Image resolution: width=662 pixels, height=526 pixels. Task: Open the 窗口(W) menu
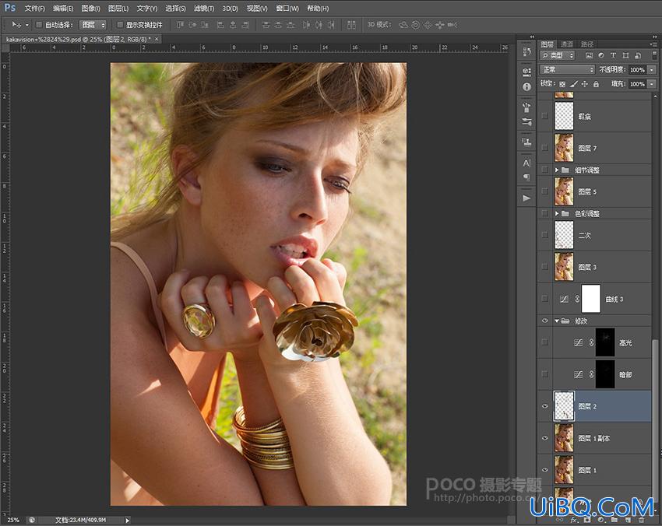(x=287, y=9)
